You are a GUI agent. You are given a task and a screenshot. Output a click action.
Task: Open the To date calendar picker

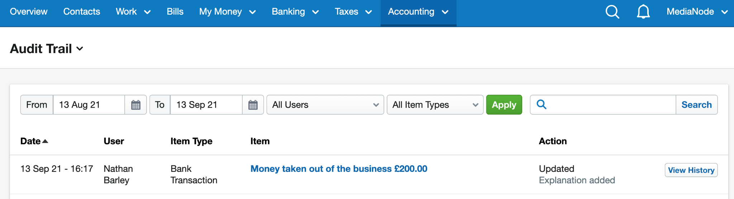pyautogui.click(x=253, y=105)
